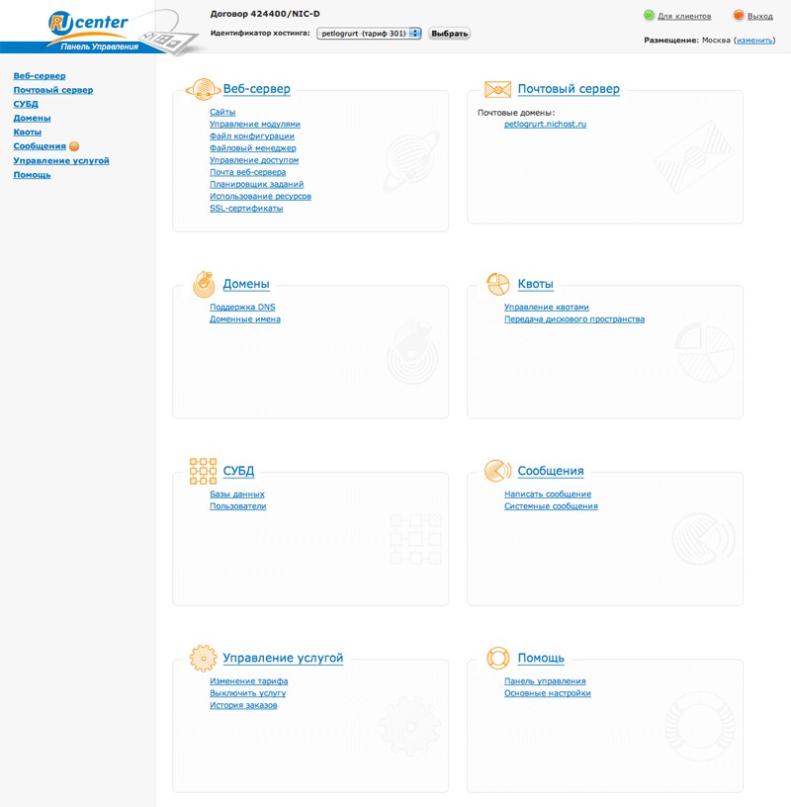Select СУБД in the sidebar menu

26,104
